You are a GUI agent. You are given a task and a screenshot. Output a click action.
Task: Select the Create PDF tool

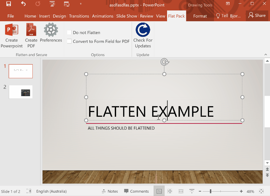(x=31, y=35)
